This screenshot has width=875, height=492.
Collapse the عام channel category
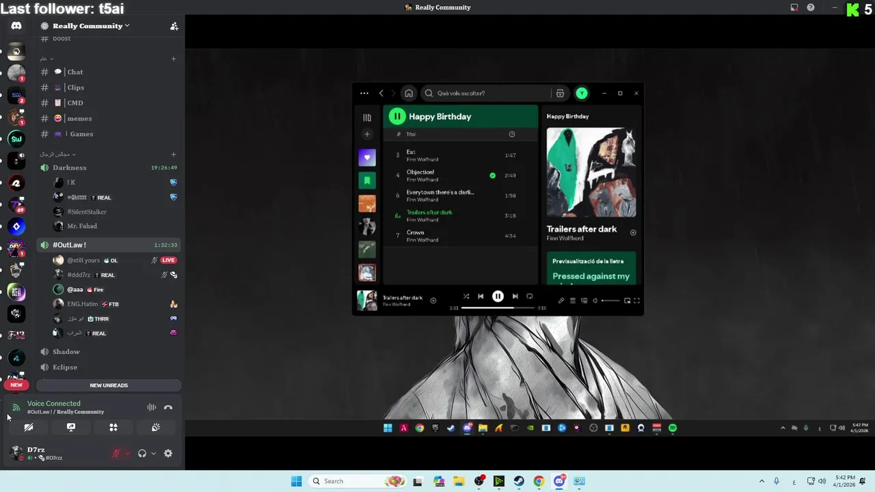[x=46, y=59]
